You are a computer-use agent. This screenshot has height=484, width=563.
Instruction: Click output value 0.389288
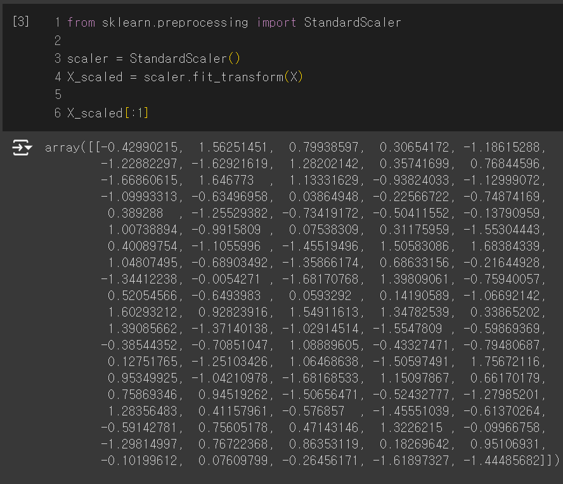[x=136, y=213]
